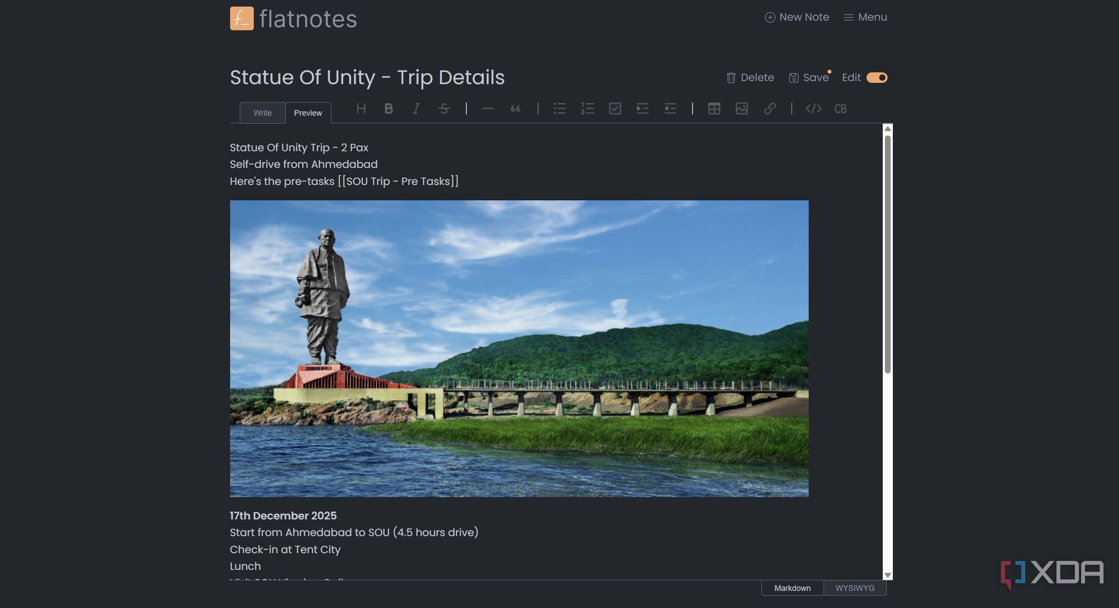Click 'Start from Ahmedabad to SOU' line
Image resolution: width=1119 pixels, height=608 pixels.
click(354, 532)
